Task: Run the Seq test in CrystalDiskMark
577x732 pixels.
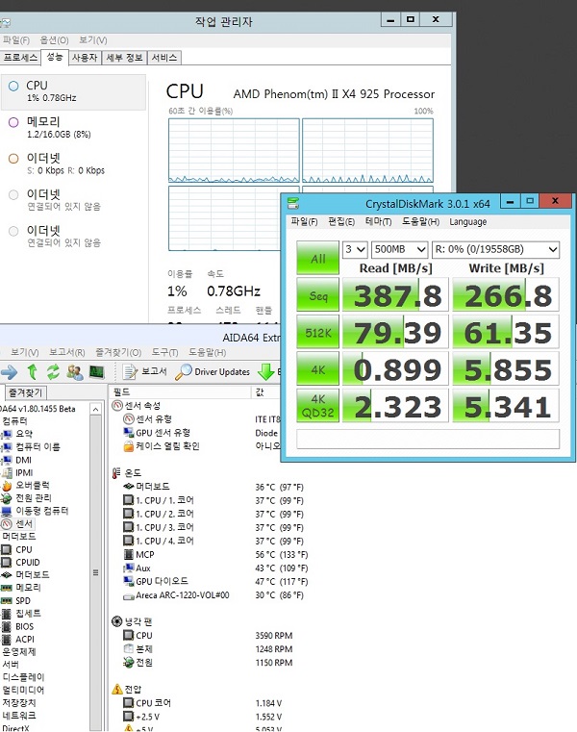Action: click(317, 294)
